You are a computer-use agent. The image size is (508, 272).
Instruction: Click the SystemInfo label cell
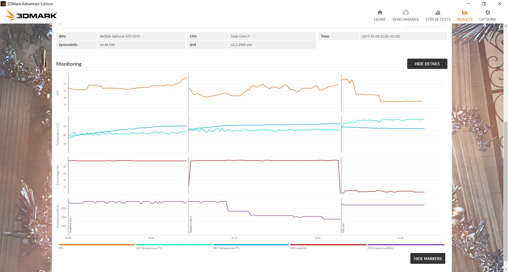point(76,45)
